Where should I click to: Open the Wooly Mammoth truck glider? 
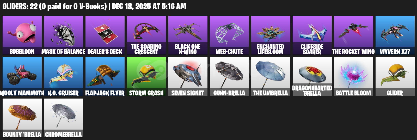(22, 77)
